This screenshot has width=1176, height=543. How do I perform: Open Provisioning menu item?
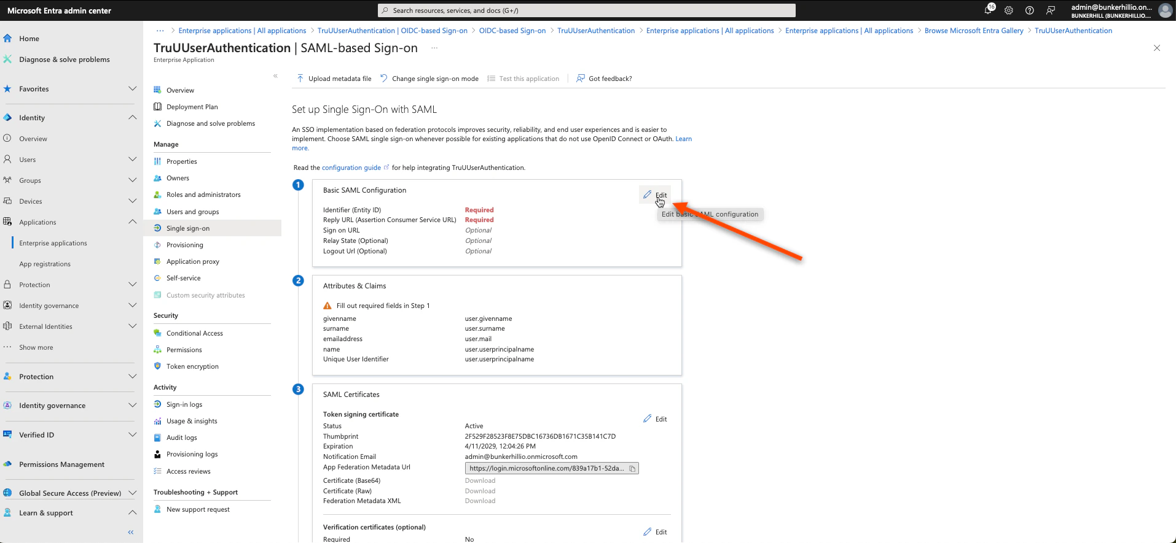tap(184, 245)
